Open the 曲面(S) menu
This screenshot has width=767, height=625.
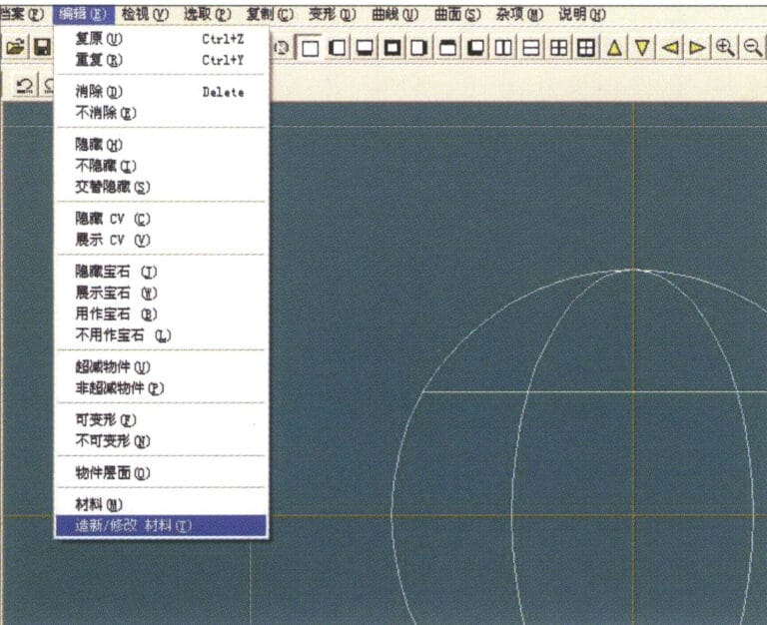tap(457, 14)
